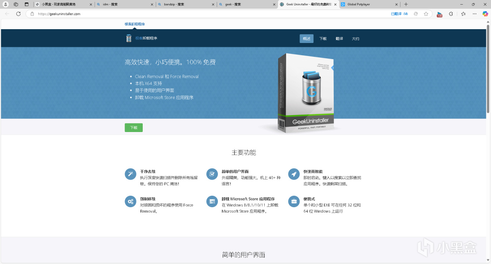The height and width of the screenshot is (264, 491).
Task: Open a new tab with plus icon
Action: (406, 4)
